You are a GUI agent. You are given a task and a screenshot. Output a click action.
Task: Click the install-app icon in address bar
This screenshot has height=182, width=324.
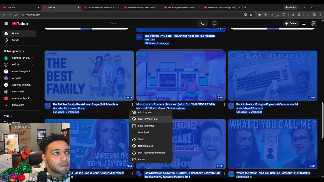click(x=246, y=15)
